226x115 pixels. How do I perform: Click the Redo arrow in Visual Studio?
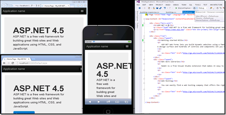170,8
